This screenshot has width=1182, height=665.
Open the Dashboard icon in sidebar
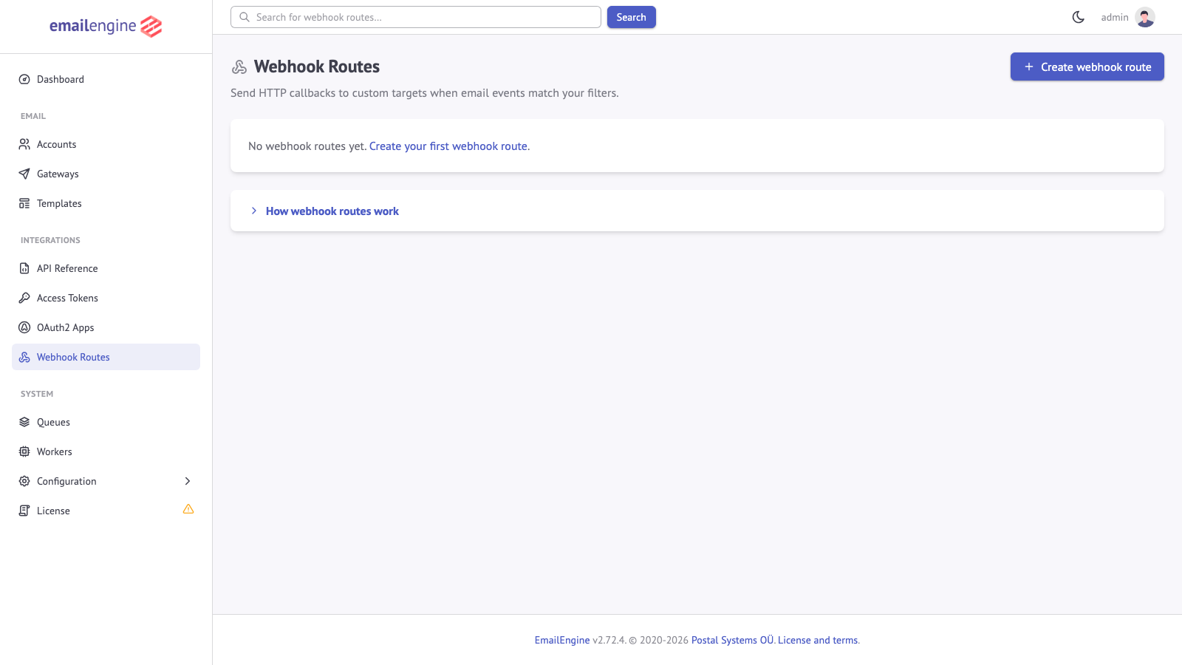point(24,79)
